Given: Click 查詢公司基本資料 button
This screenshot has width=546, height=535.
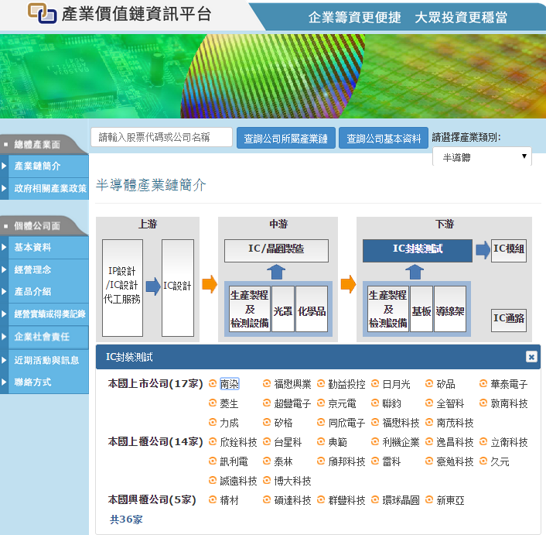Looking at the screenshot, I should coord(384,139).
